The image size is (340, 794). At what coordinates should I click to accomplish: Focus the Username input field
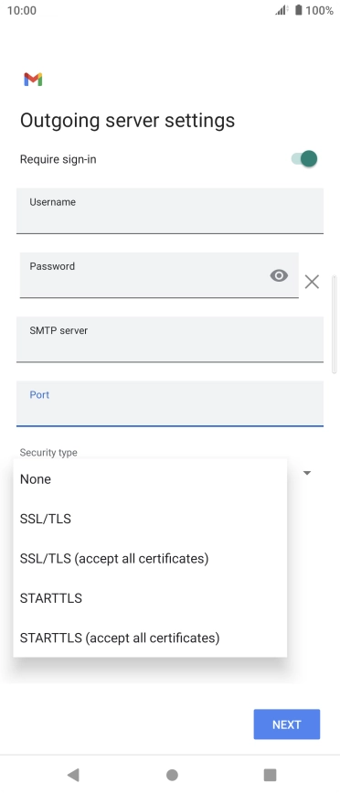tap(170, 211)
